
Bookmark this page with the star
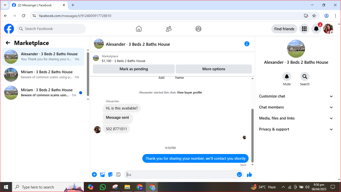pyautogui.click(x=314, y=16)
